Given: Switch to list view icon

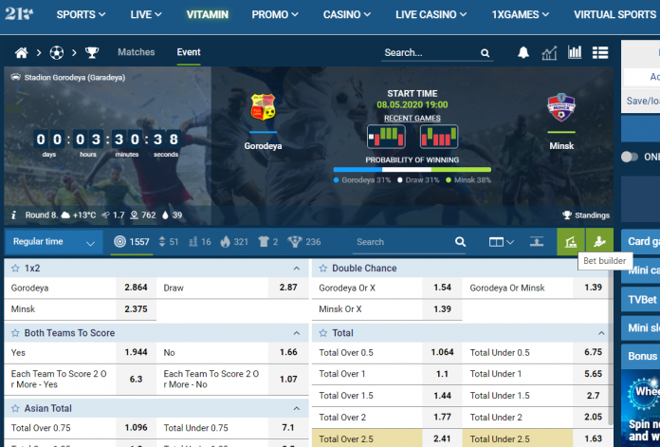Looking at the screenshot, I should [x=600, y=52].
